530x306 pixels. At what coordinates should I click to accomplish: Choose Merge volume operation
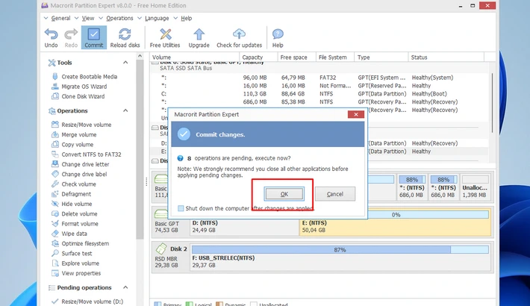(x=74, y=134)
